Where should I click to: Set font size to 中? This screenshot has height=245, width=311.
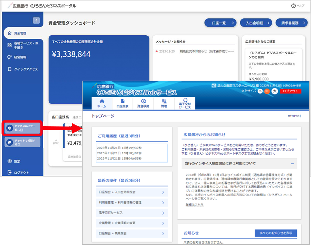(267, 91)
